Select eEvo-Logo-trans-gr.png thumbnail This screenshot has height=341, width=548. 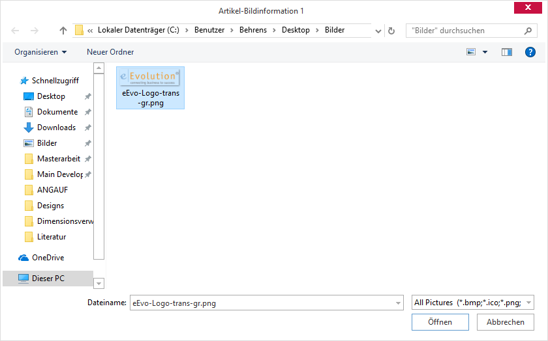click(150, 88)
